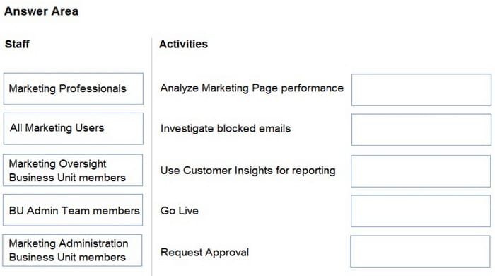
Task: Click the vertical divider between Staff and Activities
Action: 152,156
